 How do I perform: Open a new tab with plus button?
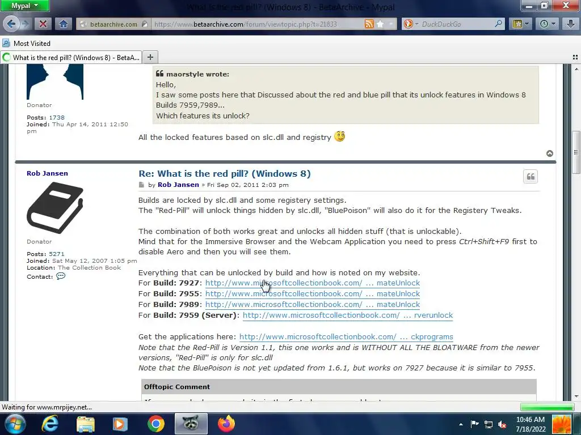tap(150, 57)
